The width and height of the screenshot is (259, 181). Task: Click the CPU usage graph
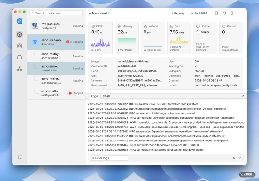pyautogui.click(x=101, y=43)
